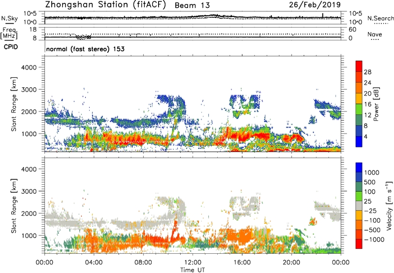394x273 pixels.
Task: Click 'normal (fast stereo) 153' text
Action: [x=85, y=49]
